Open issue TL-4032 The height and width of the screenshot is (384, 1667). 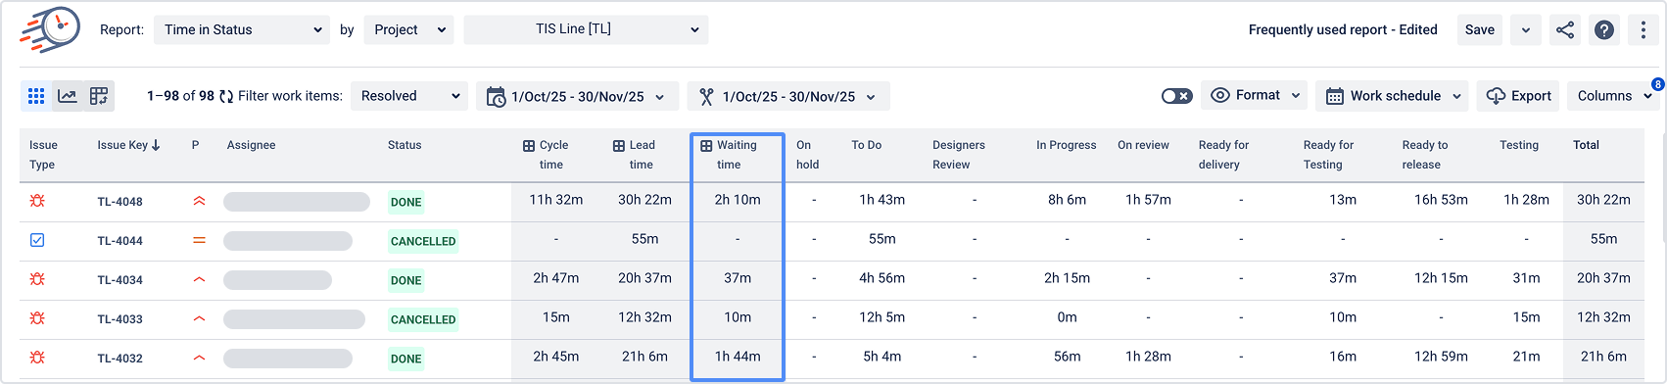(120, 359)
